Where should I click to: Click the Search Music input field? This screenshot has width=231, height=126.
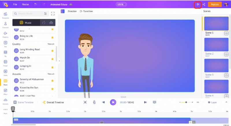coord(31,13)
